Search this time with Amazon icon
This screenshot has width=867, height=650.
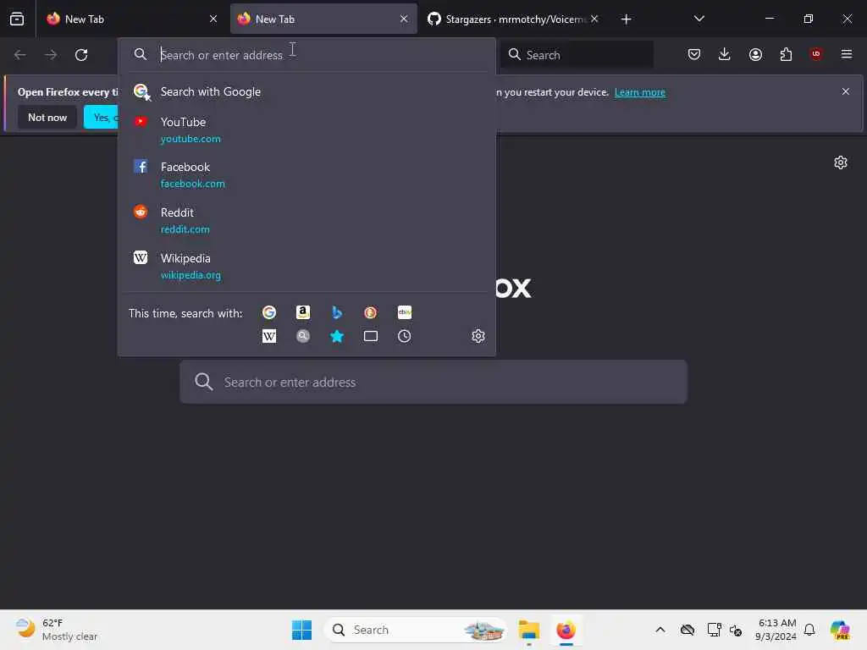click(x=303, y=313)
